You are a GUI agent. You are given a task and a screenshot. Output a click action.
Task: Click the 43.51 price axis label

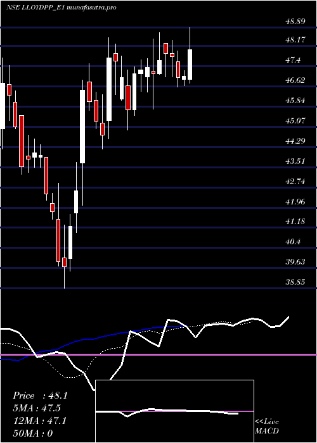295,161
